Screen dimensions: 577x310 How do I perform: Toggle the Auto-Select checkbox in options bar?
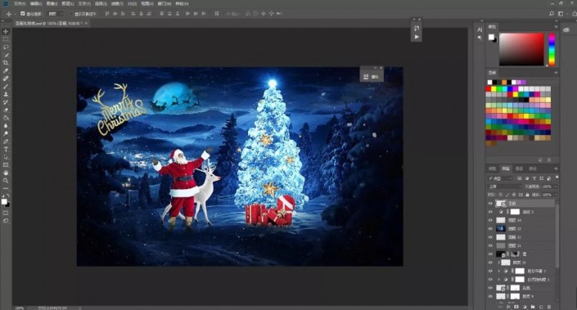pos(22,14)
